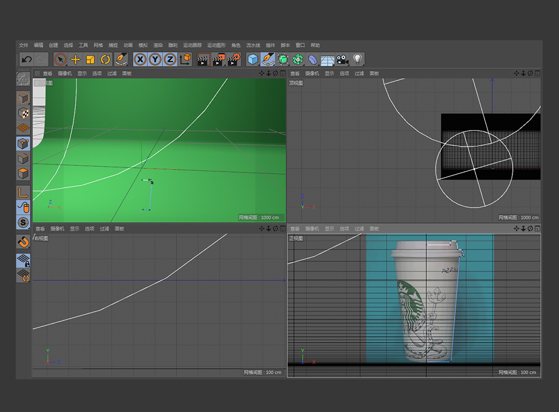Open 过滤 menu in right view panel
Image resolution: width=559 pixels, height=412 pixels.
tap(104, 228)
